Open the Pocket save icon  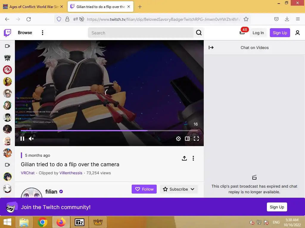click(x=276, y=19)
